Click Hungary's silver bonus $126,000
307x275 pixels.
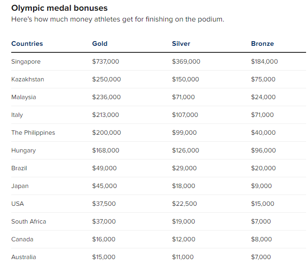[185, 151]
